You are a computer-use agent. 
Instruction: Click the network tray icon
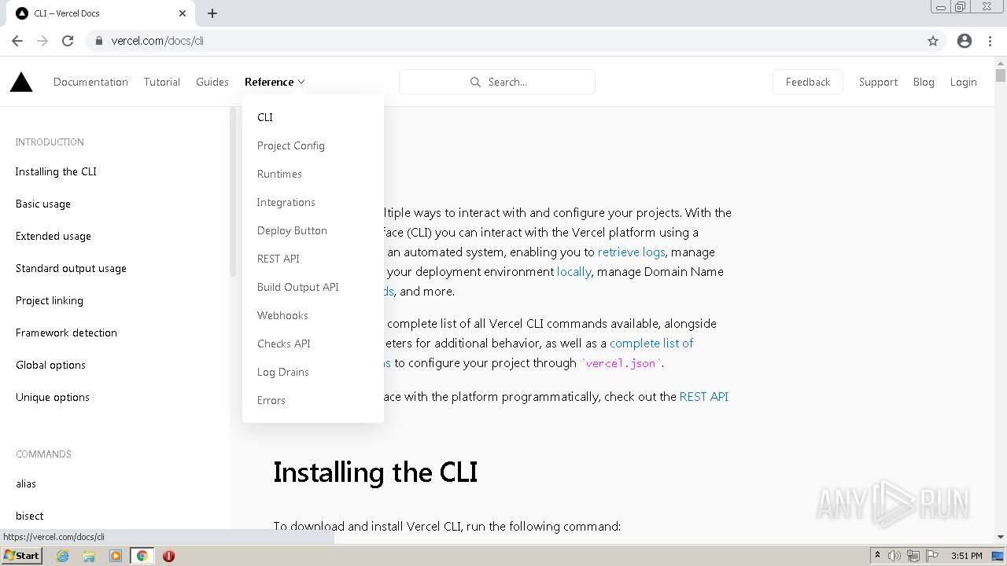coord(913,556)
